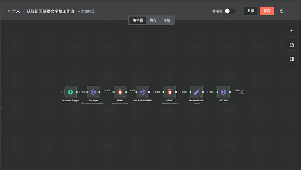The image size is (301, 170).
Task: Click the Get Repo output connector dot
Action: click(99, 92)
